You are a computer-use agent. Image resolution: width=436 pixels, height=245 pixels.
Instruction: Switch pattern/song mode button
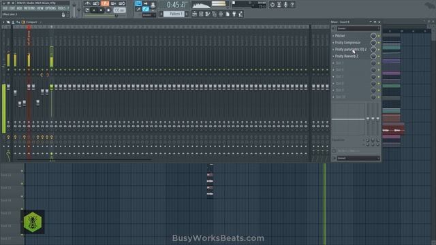tap(87, 10)
